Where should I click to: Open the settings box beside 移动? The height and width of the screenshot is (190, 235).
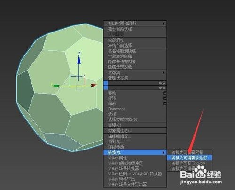tap(164, 93)
